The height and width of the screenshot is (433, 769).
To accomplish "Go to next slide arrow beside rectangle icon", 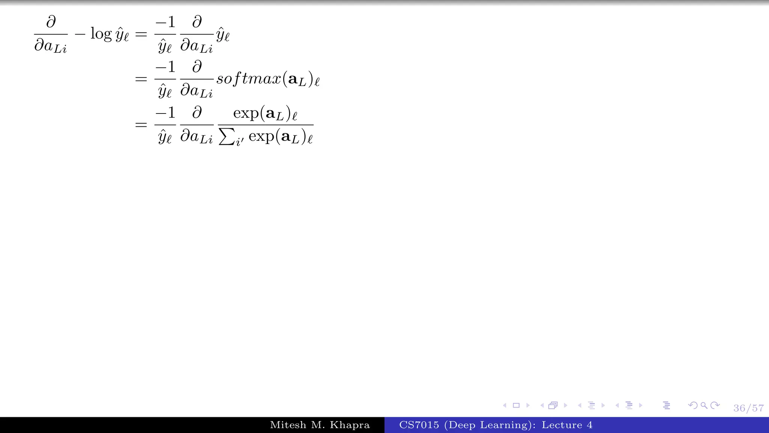I will tap(528, 405).
